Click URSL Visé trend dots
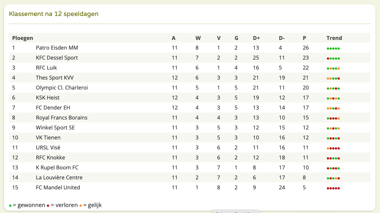This screenshot has width=380, height=213. point(333,148)
